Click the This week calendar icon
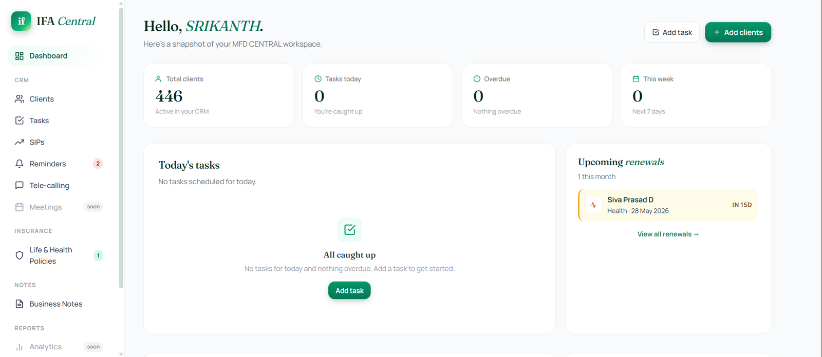The height and width of the screenshot is (357, 822). click(x=636, y=79)
